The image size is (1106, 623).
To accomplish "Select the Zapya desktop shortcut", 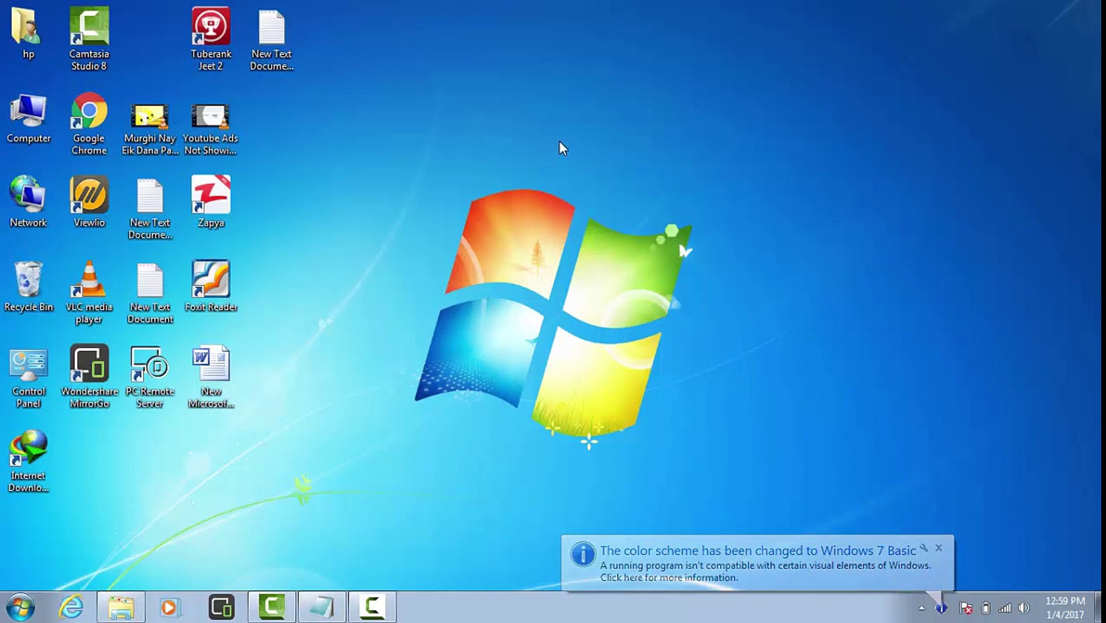I will coord(211,202).
